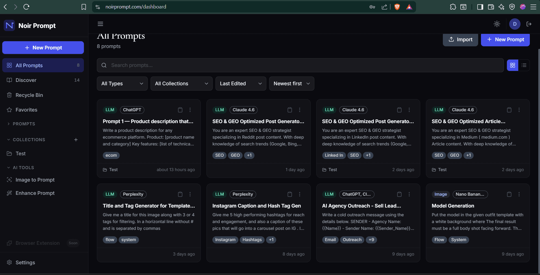
Task: Click the sidebar New Prompt button
Action: click(43, 48)
